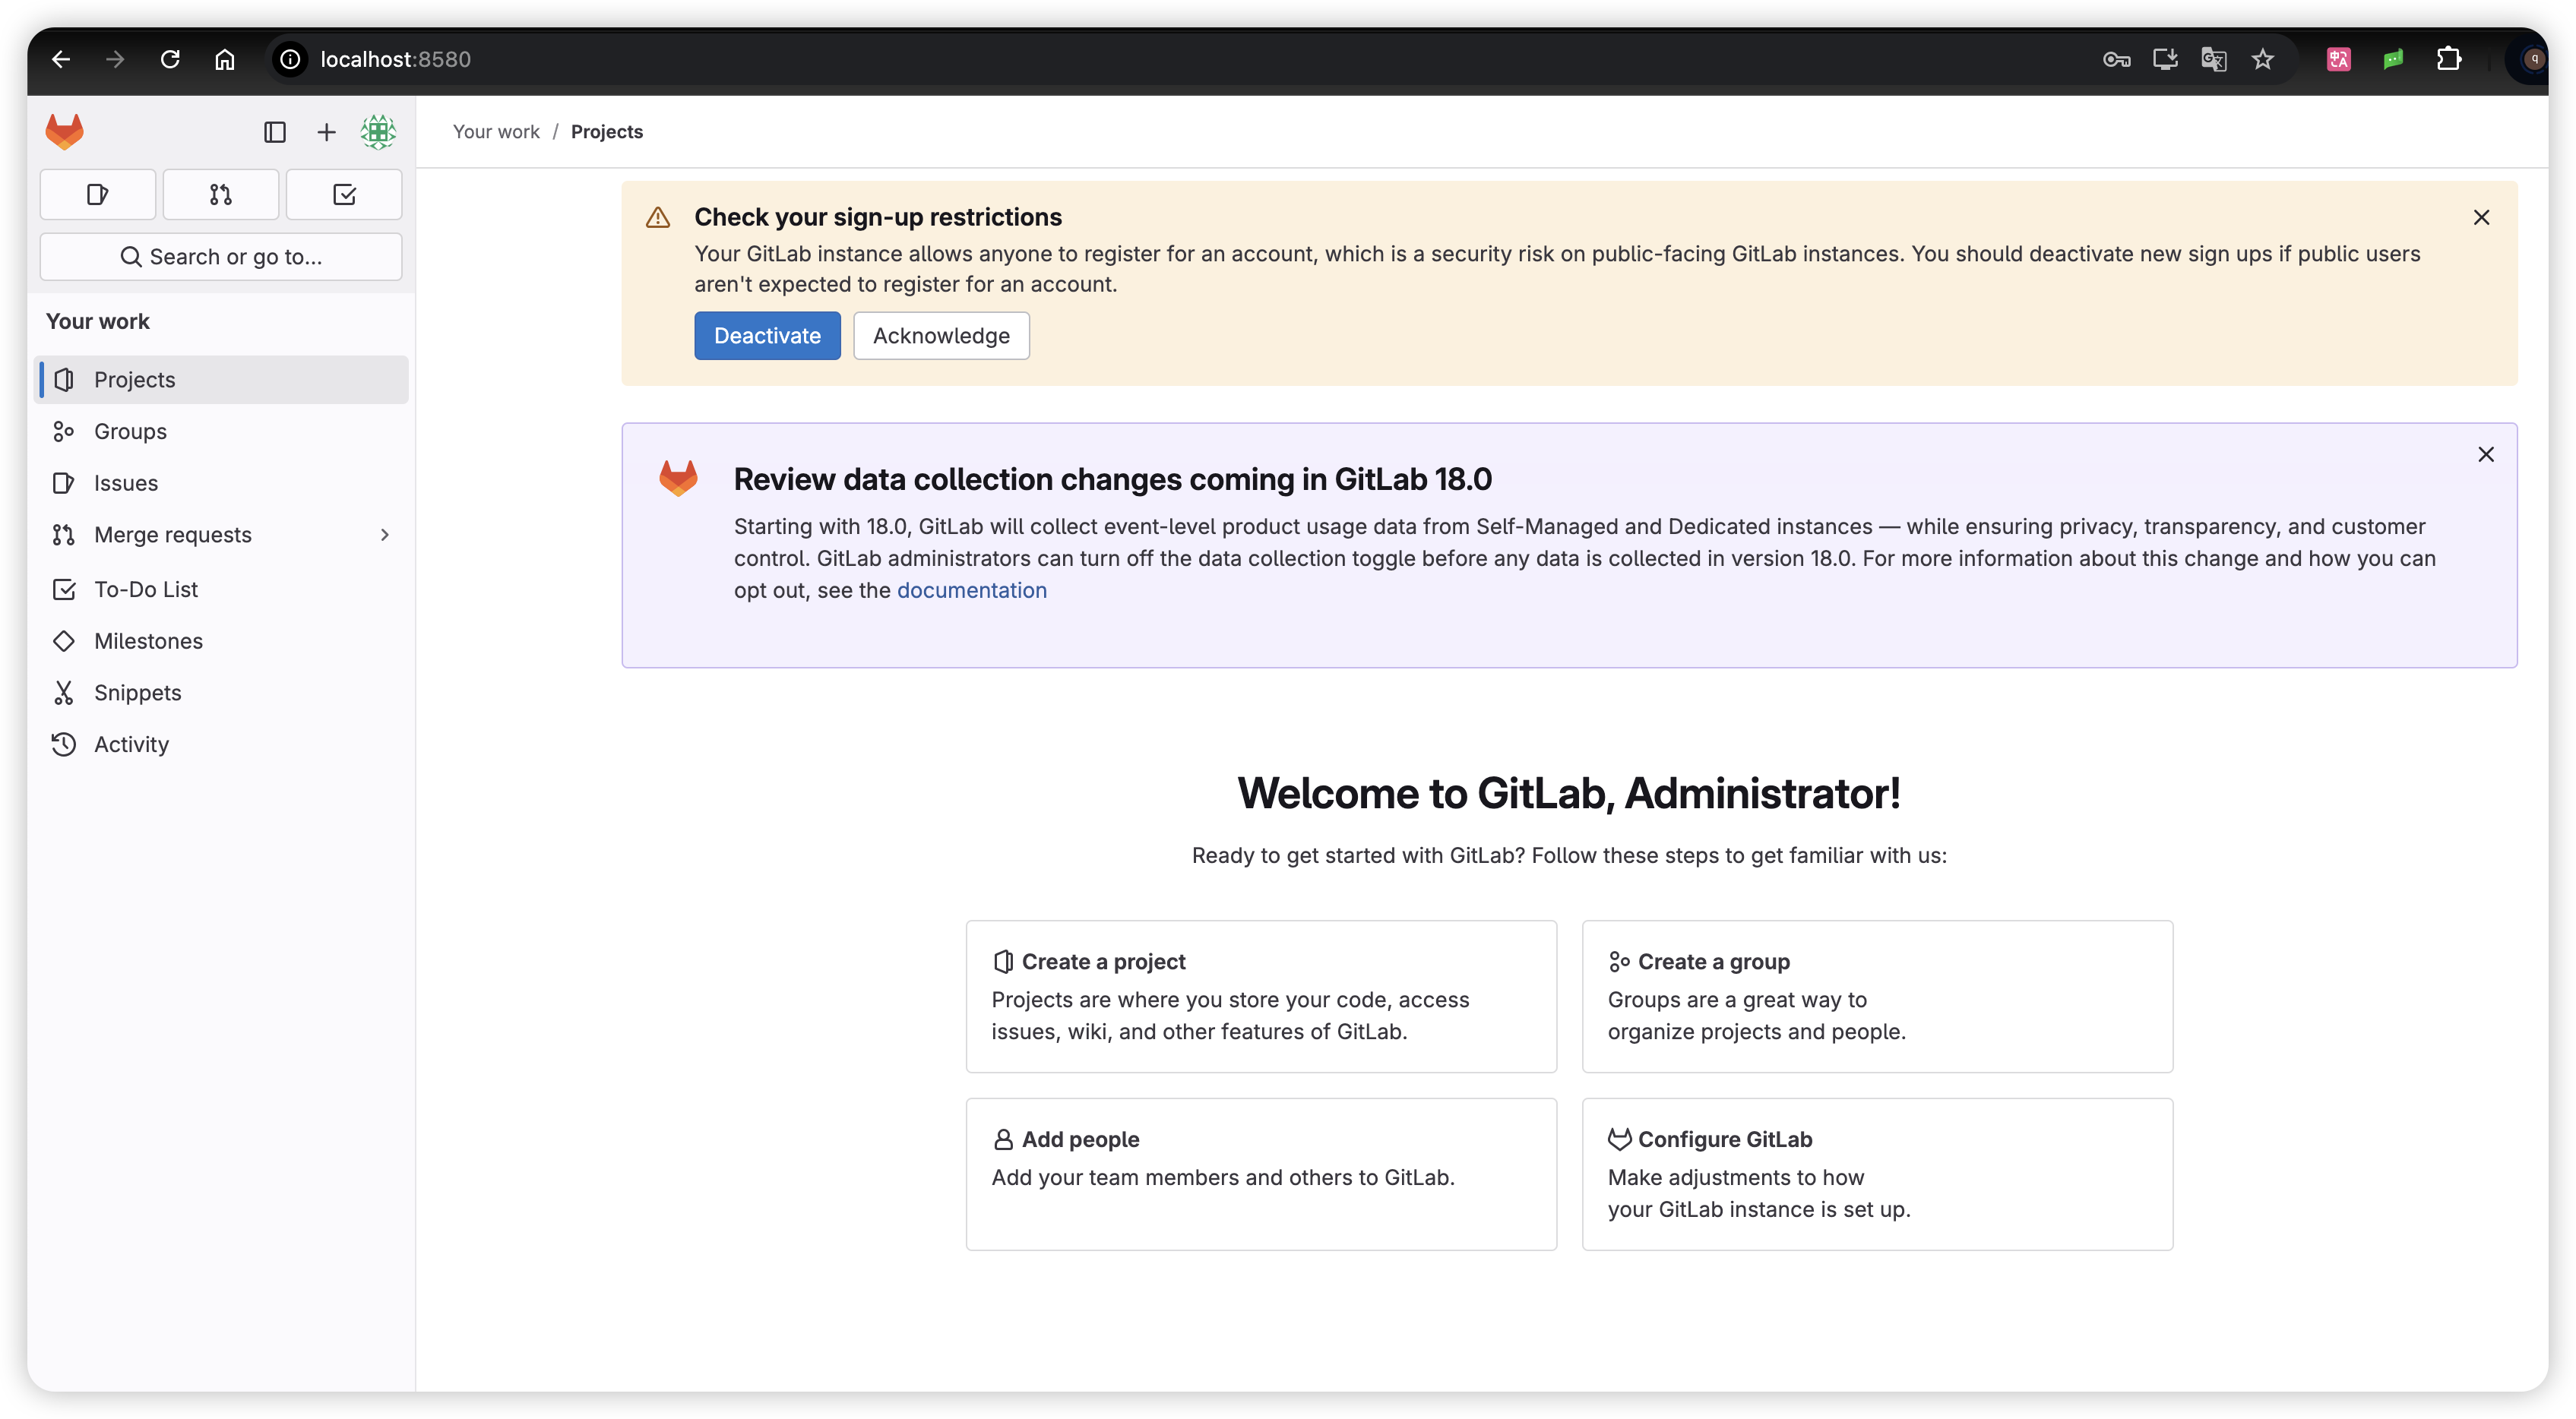This screenshot has height=1419, width=2576.
Task: Open to-do items shortcut icon
Action: (x=344, y=194)
